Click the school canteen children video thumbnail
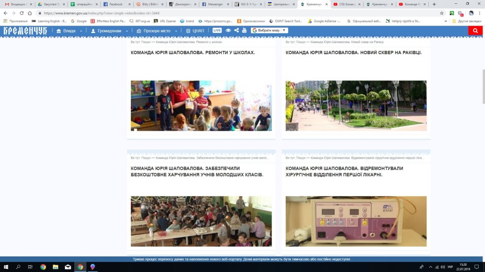Screen dimensions: 485x272 point(201,221)
